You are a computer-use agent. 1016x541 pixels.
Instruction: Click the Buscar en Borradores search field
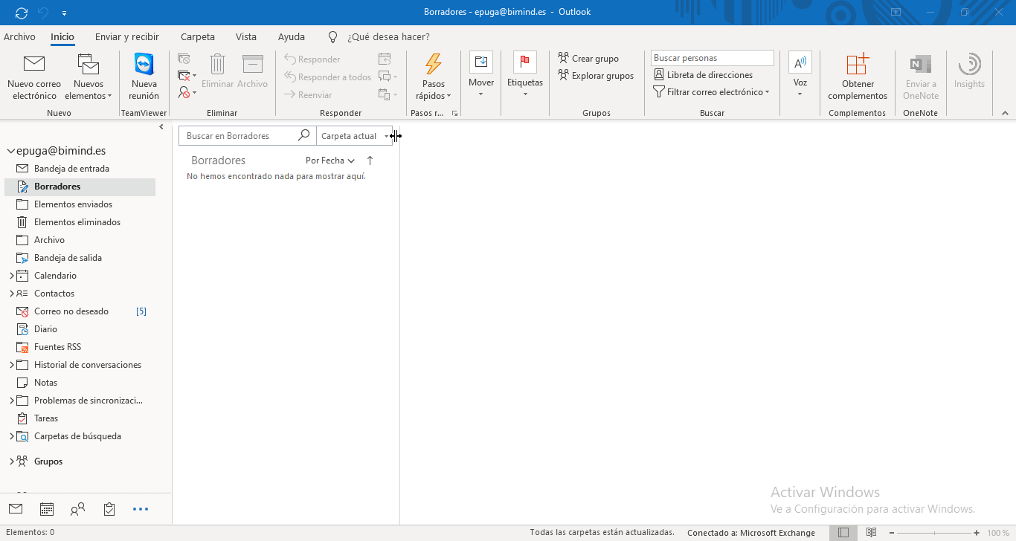point(238,136)
